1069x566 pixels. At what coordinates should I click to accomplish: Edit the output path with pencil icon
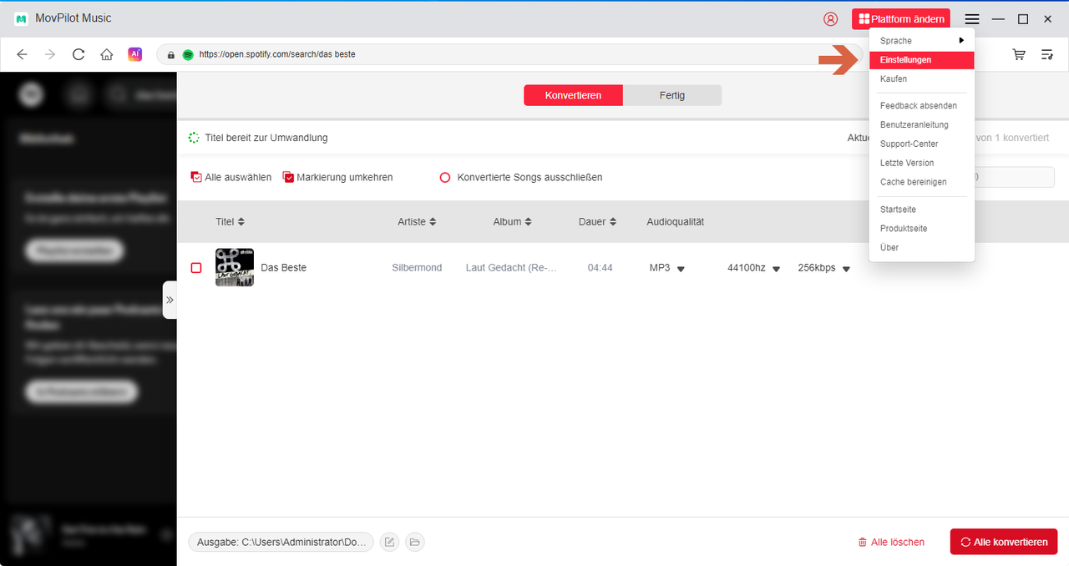(x=389, y=542)
